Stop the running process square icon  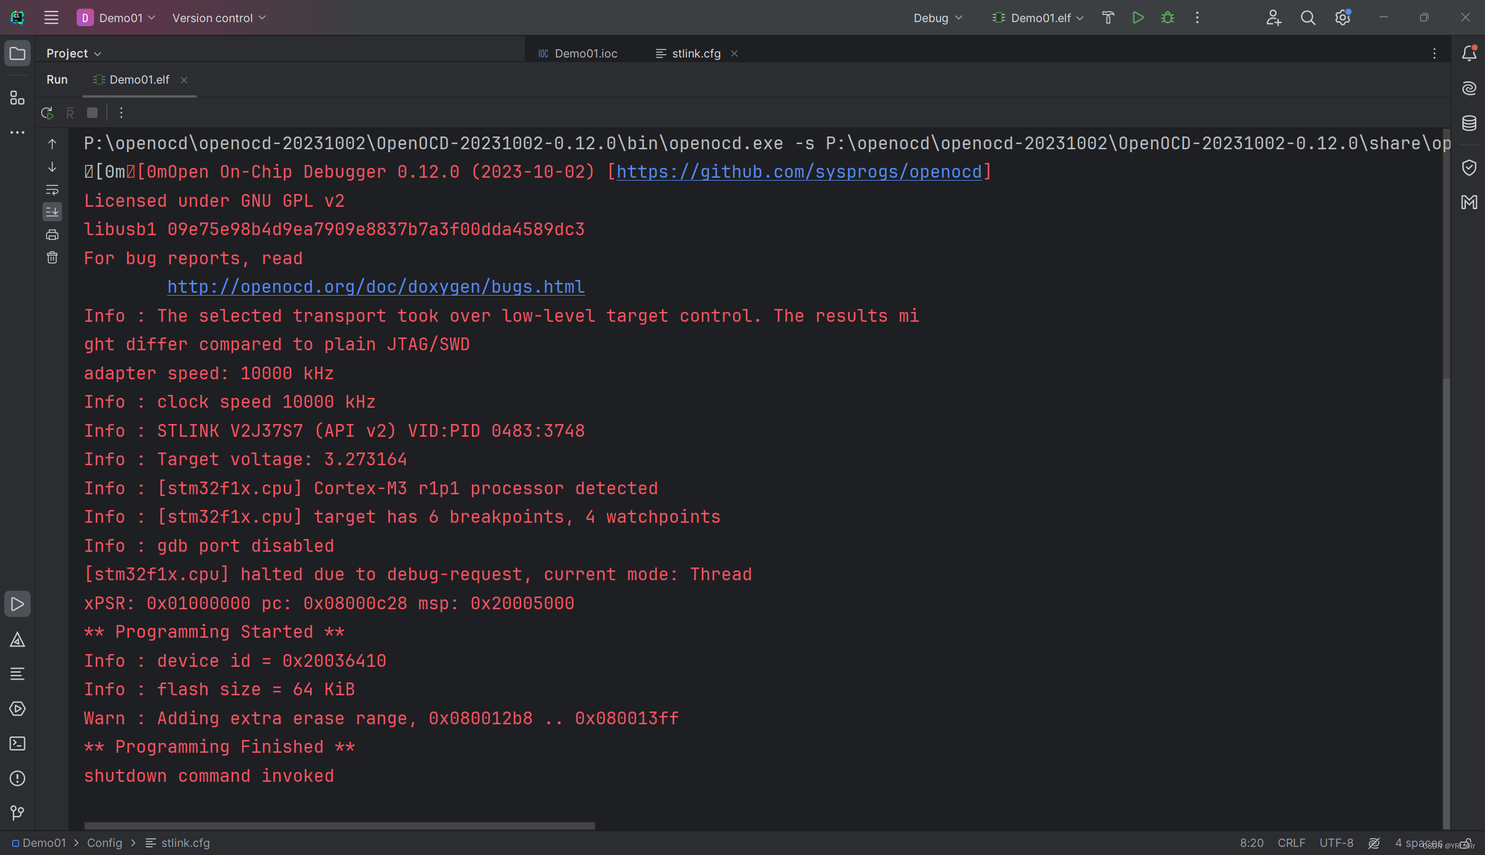click(x=92, y=113)
